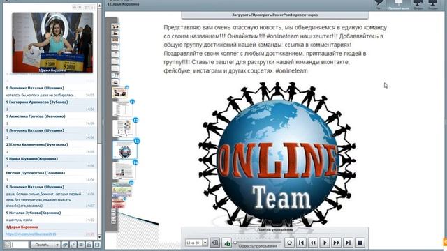This screenshot has height=251, width=447.
Task: Click first small icon above the webcam video
Action: [x=75, y=8]
